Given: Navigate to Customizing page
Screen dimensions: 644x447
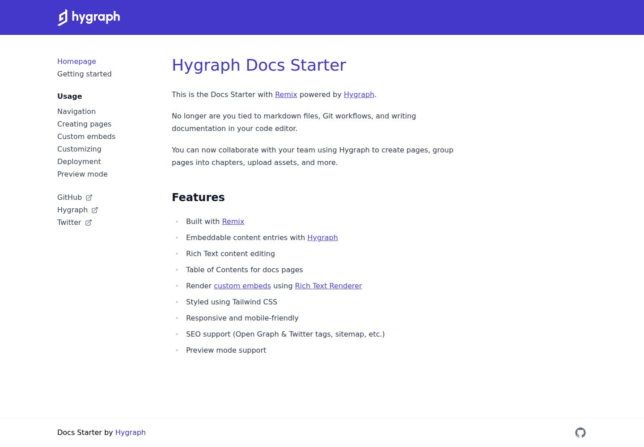Looking at the screenshot, I should (79, 149).
